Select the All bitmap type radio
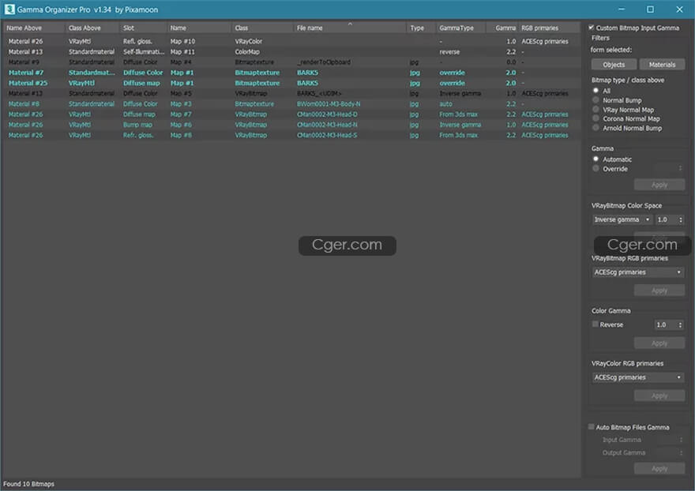 click(x=595, y=91)
